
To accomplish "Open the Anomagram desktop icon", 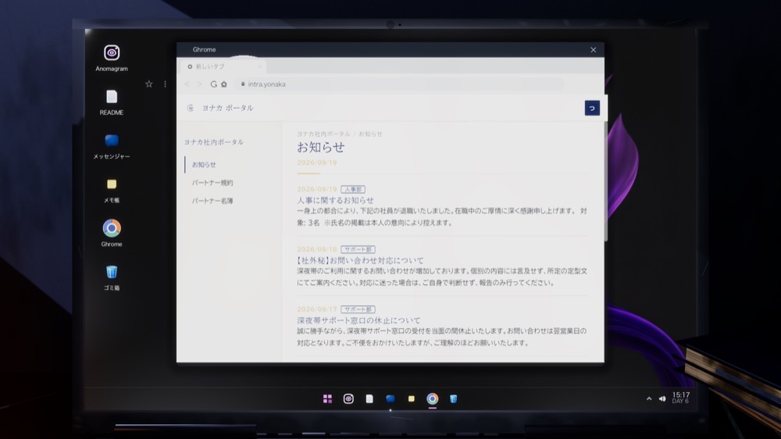I will 112,58.
